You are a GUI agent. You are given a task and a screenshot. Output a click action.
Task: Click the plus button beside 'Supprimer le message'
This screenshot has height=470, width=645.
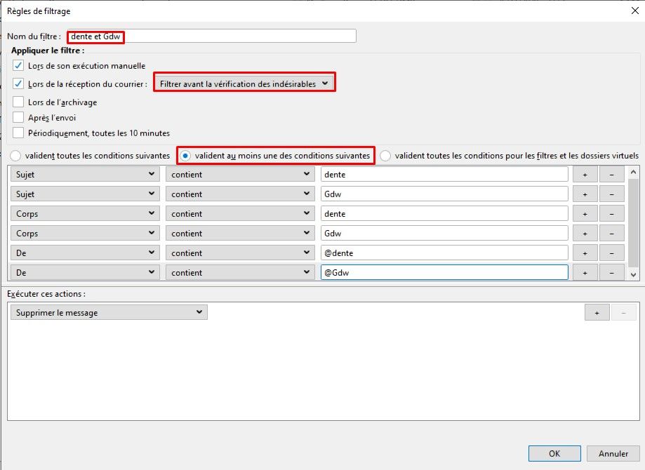point(596,311)
